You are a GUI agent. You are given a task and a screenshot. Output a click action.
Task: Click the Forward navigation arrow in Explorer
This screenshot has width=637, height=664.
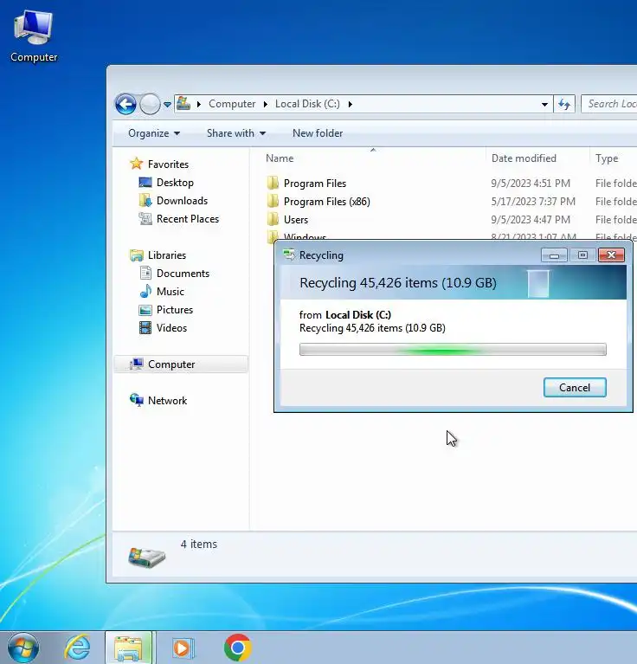tap(150, 104)
